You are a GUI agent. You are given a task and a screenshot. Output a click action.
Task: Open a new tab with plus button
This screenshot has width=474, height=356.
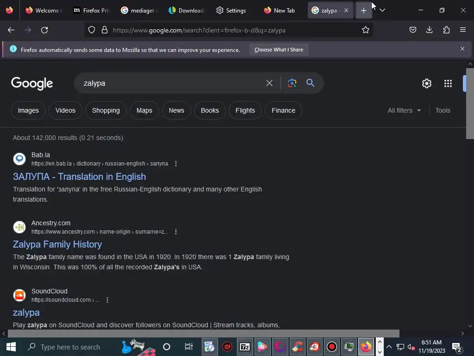(363, 11)
